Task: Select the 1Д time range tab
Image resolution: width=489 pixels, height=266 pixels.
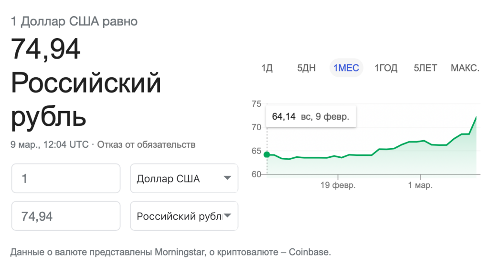Action: (266, 68)
